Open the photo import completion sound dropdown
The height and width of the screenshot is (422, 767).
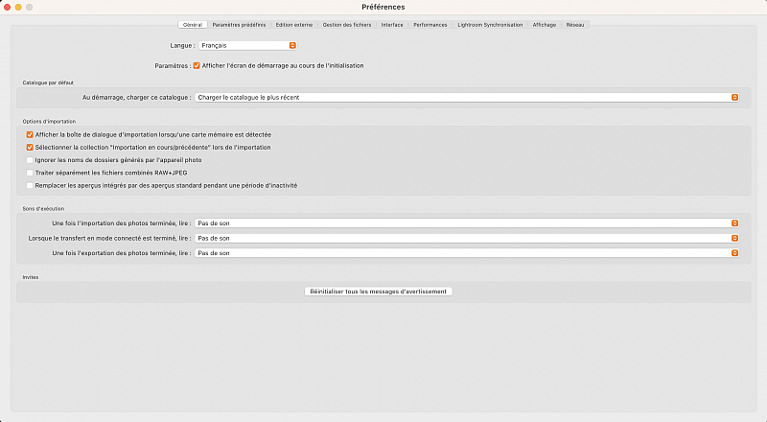[x=467, y=223]
